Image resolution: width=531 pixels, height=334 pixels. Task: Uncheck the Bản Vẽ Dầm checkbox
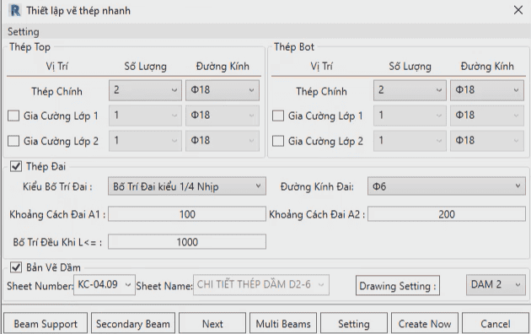(15, 267)
